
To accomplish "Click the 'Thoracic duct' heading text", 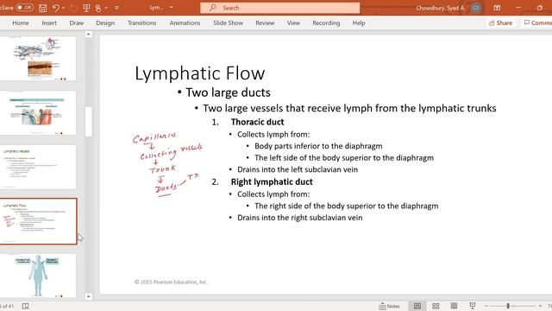I will click(257, 122).
